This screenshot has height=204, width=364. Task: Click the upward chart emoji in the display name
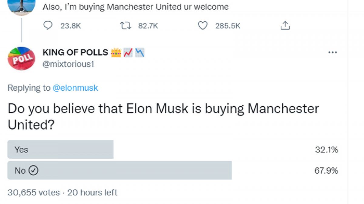(x=127, y=52)
